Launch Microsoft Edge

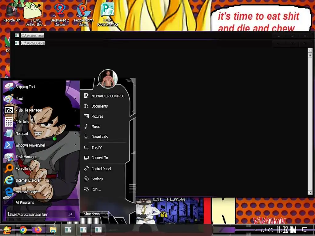click(x=41, y=192)
